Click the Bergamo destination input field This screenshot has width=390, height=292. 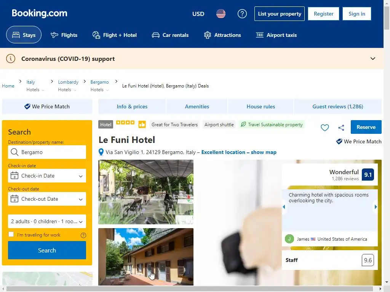(47, 152)
